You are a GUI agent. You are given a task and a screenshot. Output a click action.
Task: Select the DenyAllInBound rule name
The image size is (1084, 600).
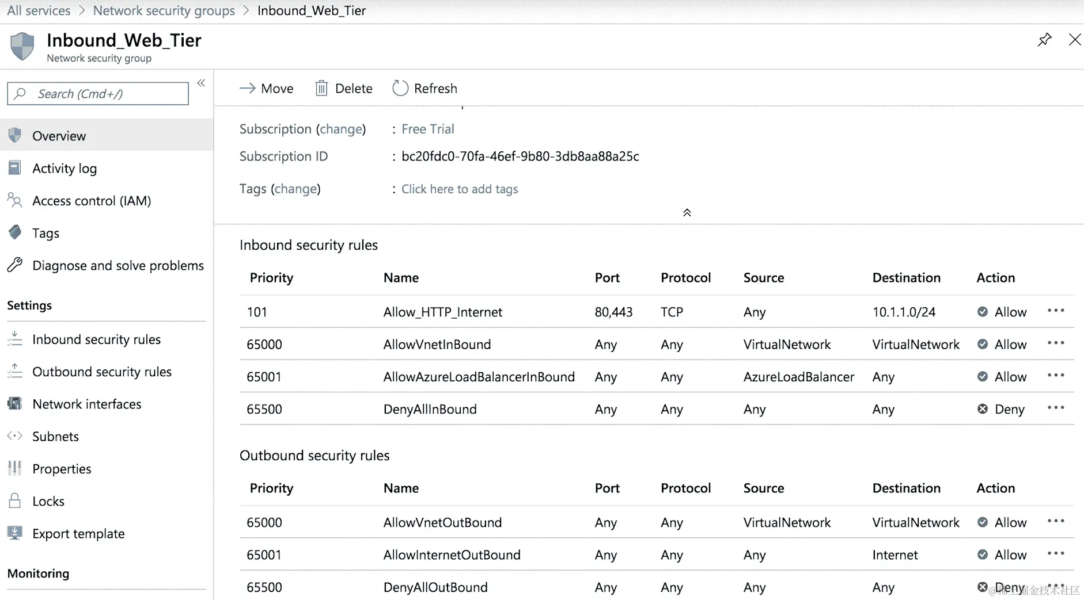[x=430, y=409]
